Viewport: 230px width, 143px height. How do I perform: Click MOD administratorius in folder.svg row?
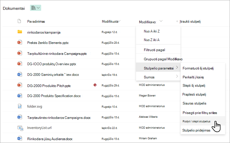point(152,106)
